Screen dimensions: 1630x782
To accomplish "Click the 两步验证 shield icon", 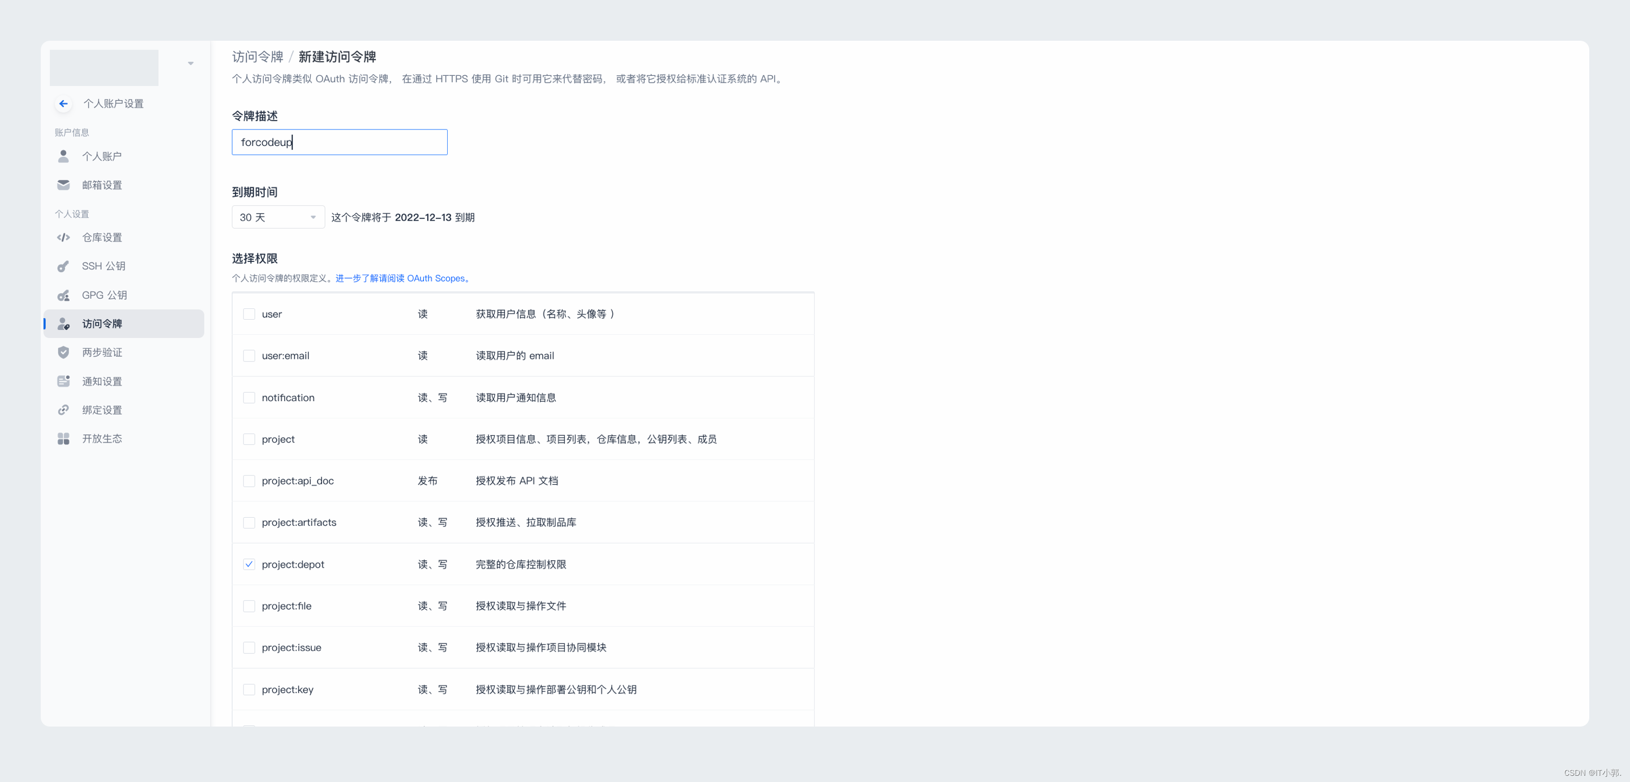I will point(63,353).
